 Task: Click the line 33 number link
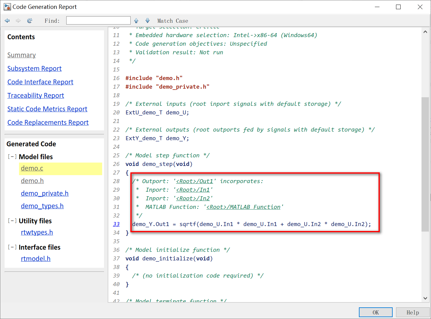point(116,224)
